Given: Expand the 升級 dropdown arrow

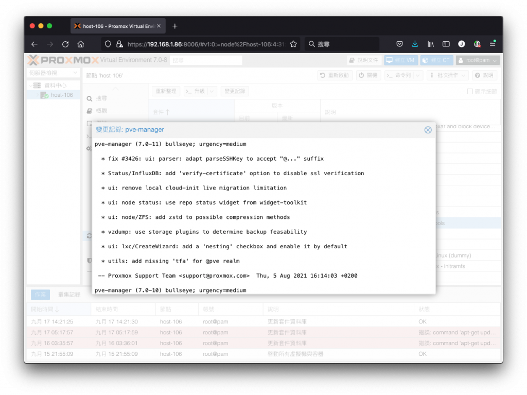Looking at the screenshot, I should (x=212, y=91).
